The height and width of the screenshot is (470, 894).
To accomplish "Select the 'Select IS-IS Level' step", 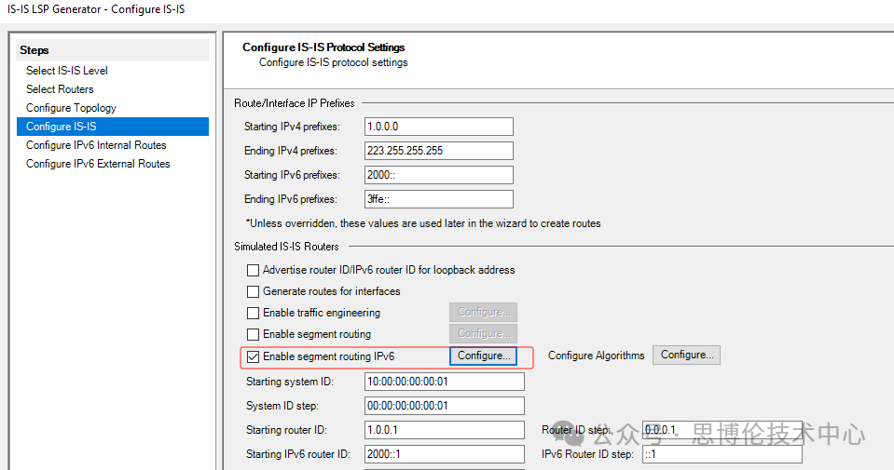I will tap(67, 71).
